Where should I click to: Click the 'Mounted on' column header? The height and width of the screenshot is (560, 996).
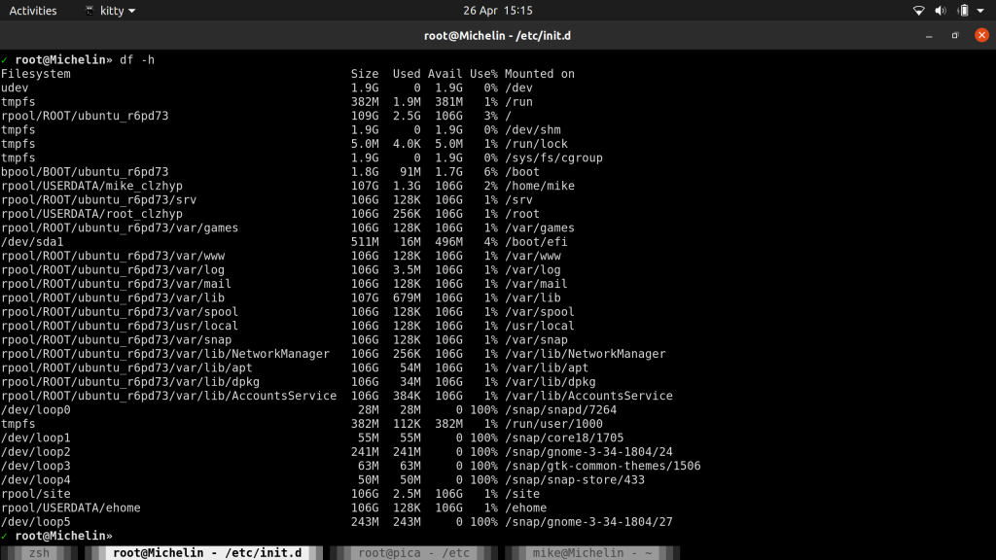pos(539,74)
